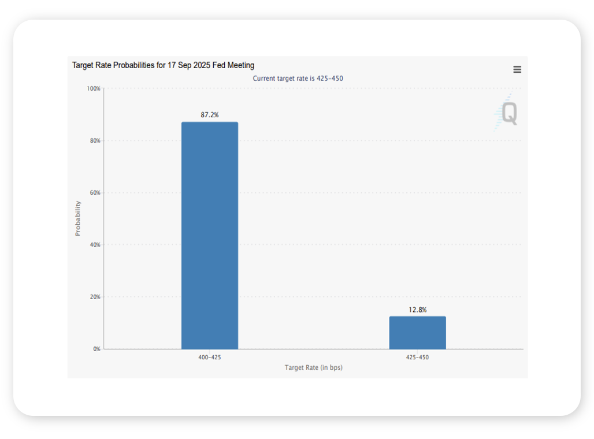Click the chart title 'Target Rate Probabilities for 17 Sep 2025 Fed Meeting'
The width and height of the screenshot is (594, 439).
click(x=164, y=65)
